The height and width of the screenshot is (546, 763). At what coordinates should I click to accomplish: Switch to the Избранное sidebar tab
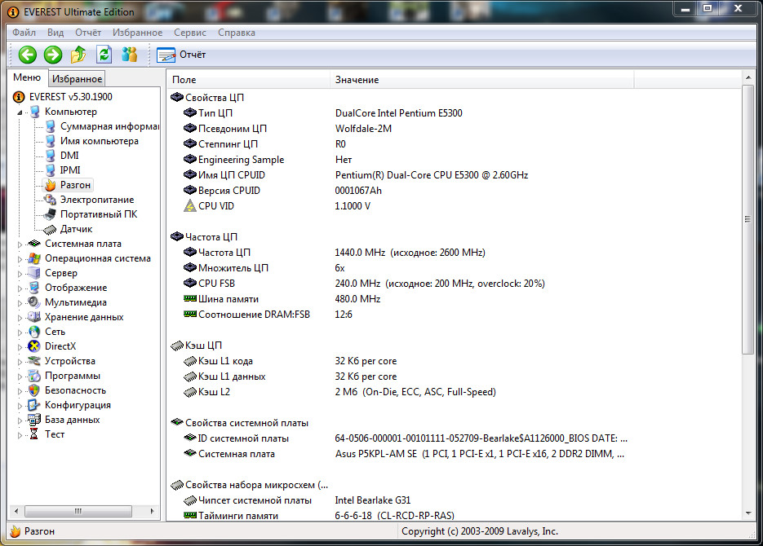[77, 79]
